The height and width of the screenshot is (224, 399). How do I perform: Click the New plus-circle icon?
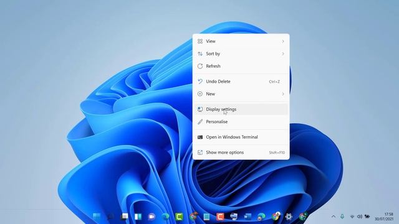(x=200, y=94)
